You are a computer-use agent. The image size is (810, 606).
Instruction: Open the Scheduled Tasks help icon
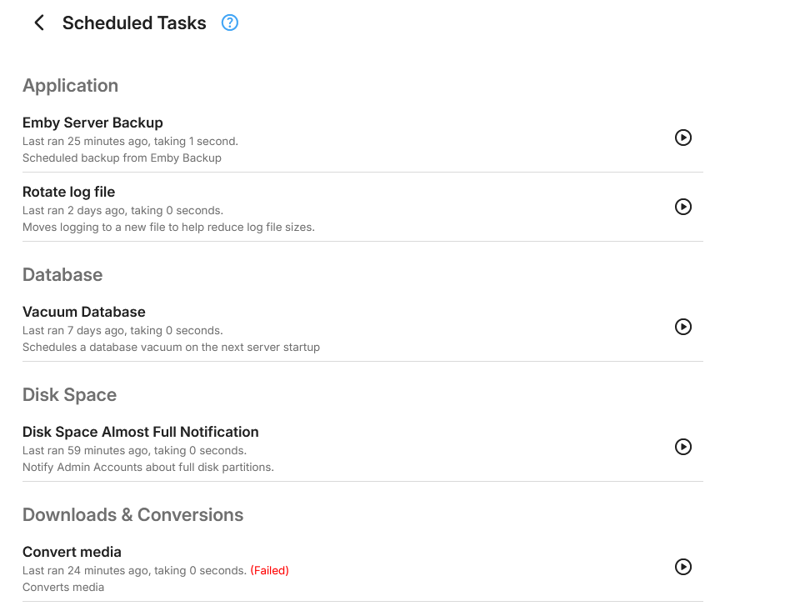coord(230,23)
